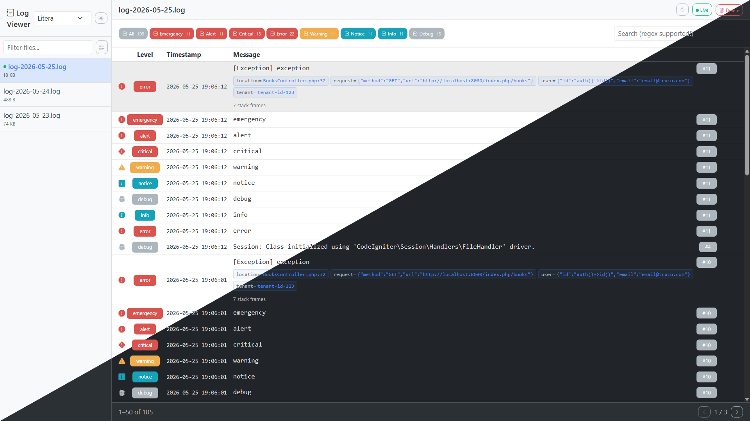This screenshot has width=750, height=421.
Task: Open log-2026-05-23.log in the file list
Action: coord(55,119)
